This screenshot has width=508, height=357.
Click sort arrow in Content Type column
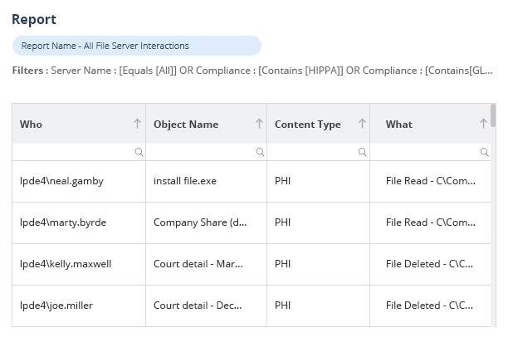(362, 124)
